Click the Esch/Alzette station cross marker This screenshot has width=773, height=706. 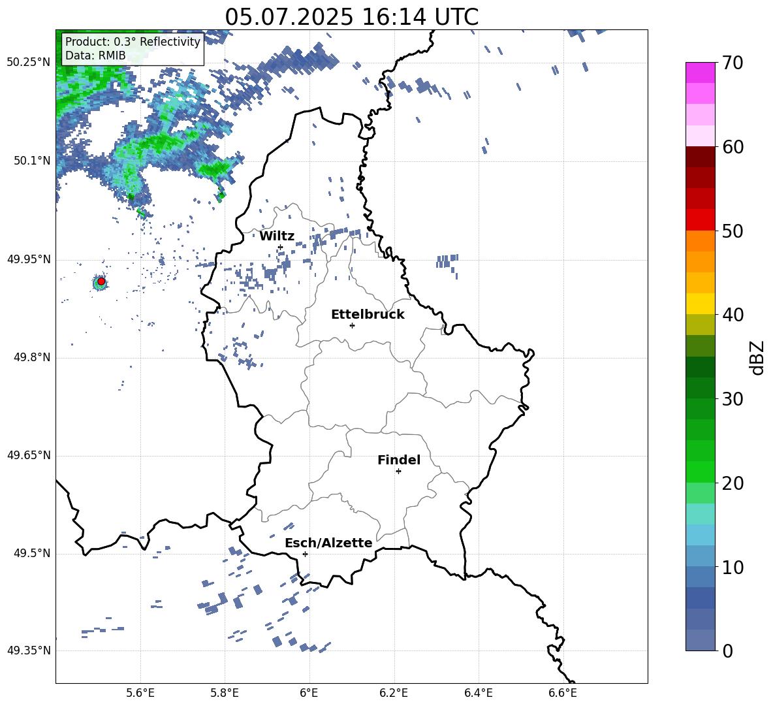click(x=305, y=554)
